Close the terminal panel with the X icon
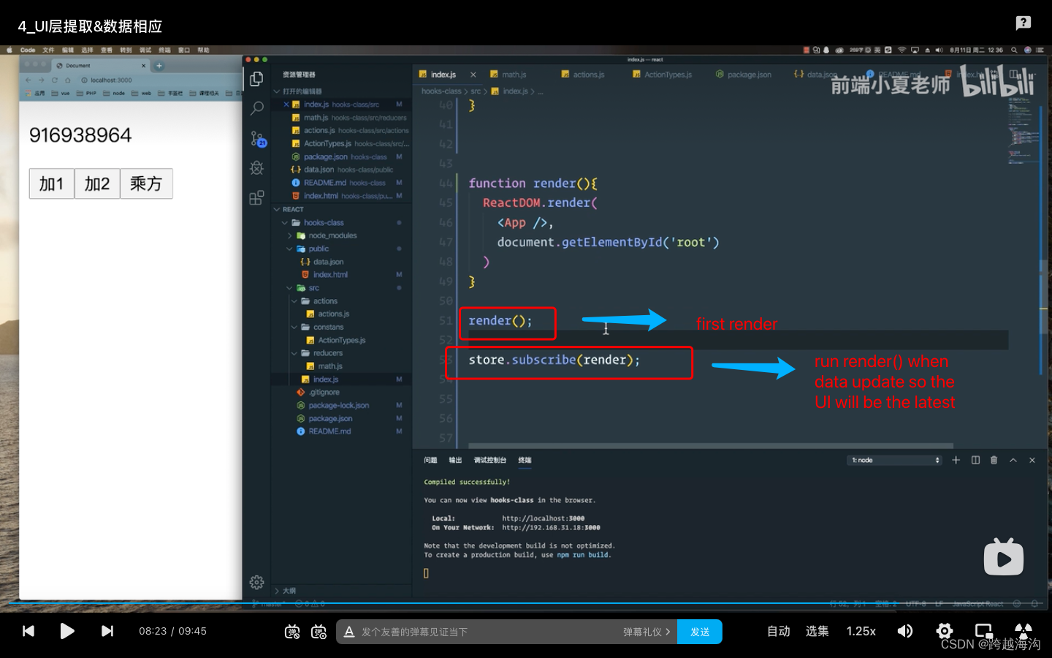 [1032, 460]
